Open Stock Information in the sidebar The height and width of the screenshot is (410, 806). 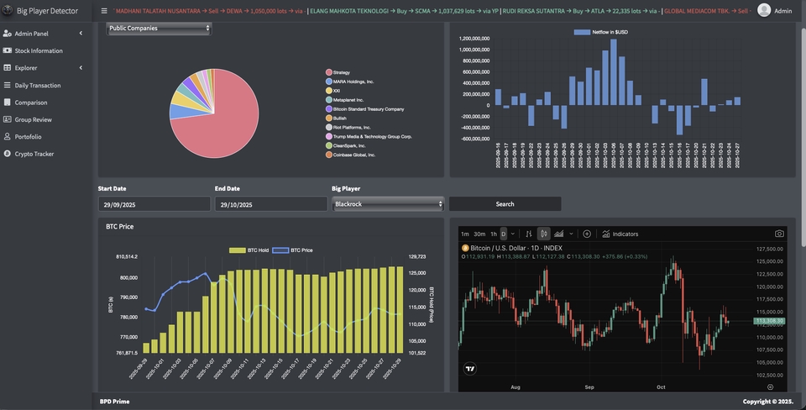(x=39, y=50)
